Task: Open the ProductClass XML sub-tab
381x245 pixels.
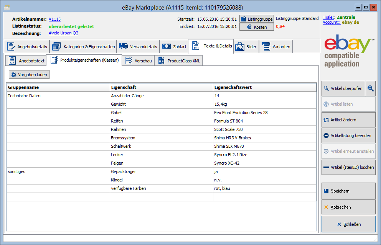Action: pos(178,60)
